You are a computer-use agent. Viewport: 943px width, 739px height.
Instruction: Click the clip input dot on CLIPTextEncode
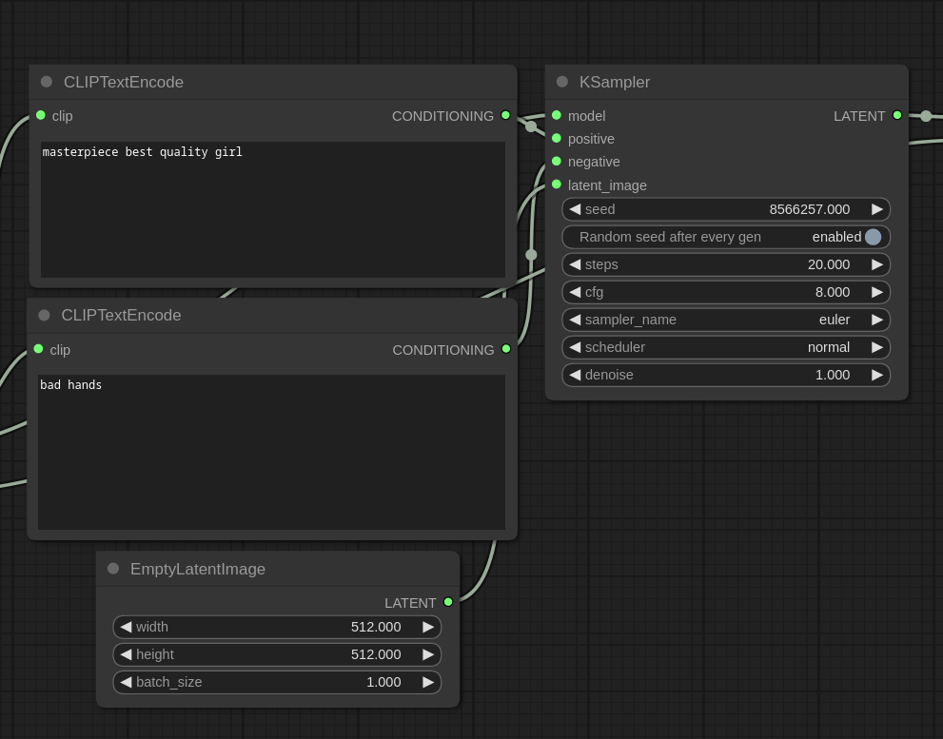(x=41, y=115)
